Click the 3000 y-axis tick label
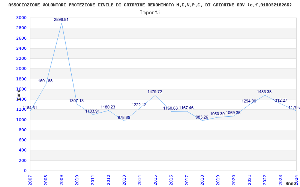Viewport: 300px width, 187px height. point(22,18)
